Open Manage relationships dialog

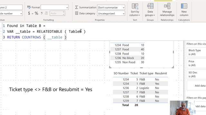click(x=167, y=10)
